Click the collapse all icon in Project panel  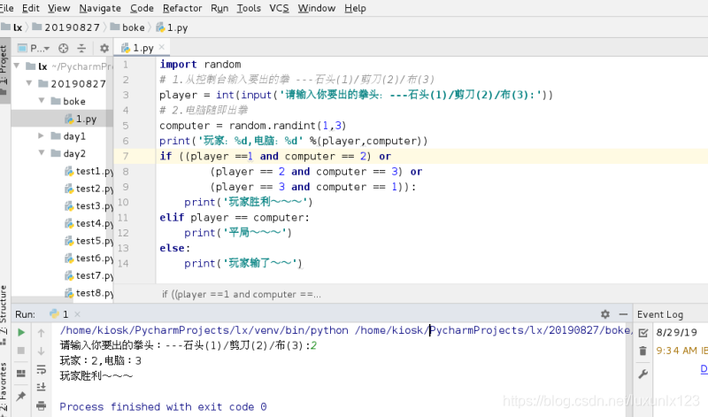(81, 49)
